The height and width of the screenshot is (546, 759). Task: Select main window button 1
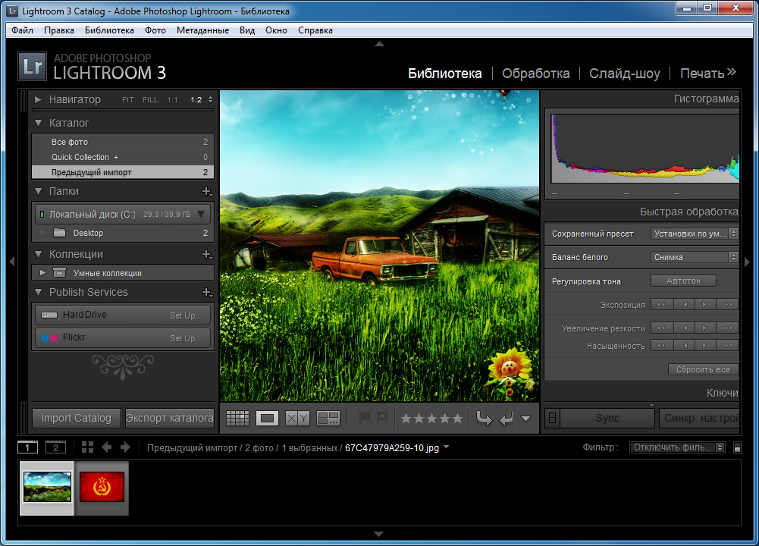point(27,447)
